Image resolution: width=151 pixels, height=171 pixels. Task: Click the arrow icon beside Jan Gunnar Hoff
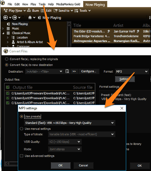[138, 31]
